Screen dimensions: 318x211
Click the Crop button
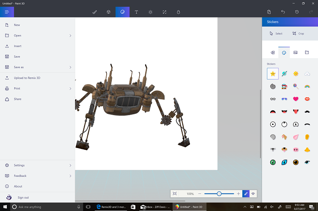tap(298, 33)
